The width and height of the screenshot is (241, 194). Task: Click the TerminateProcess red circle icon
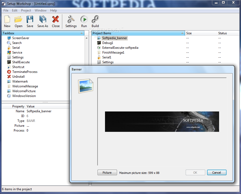coord(9,72)
